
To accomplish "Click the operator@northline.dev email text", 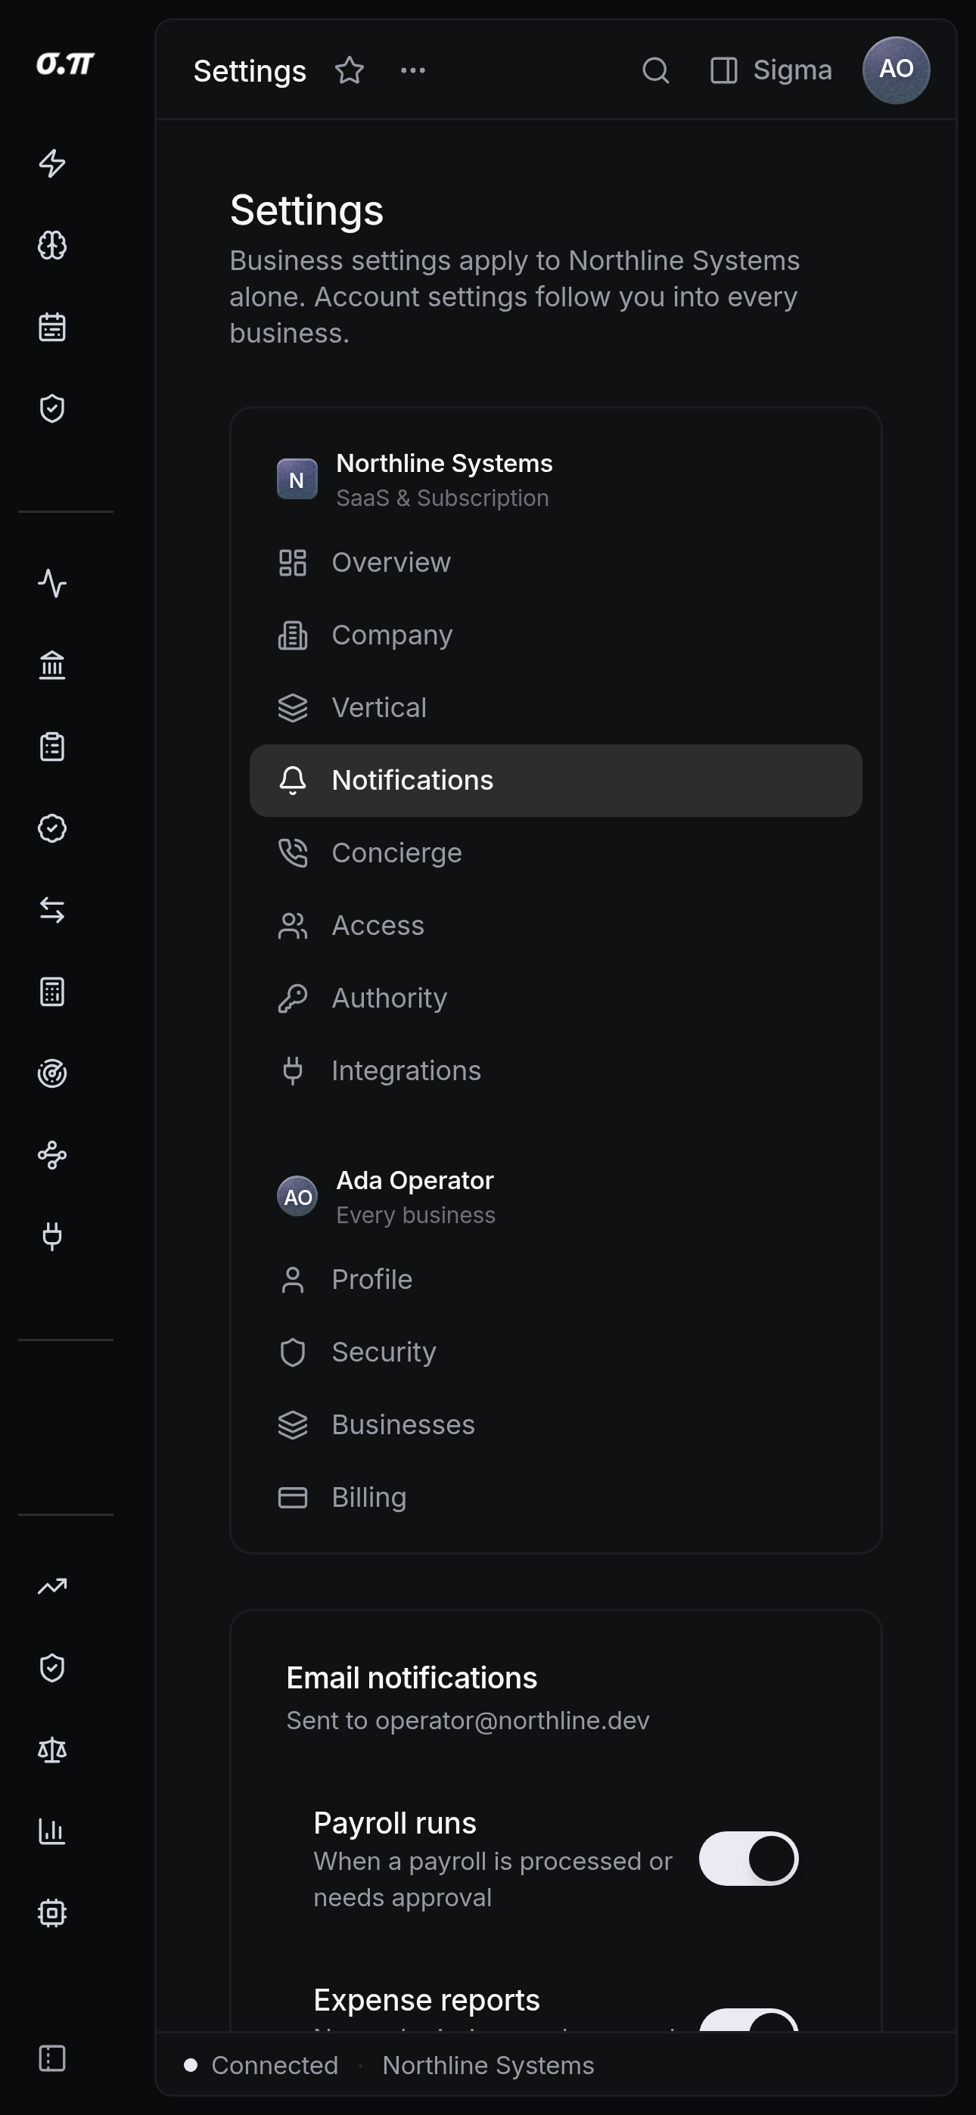I will [x=513, y=1720].
